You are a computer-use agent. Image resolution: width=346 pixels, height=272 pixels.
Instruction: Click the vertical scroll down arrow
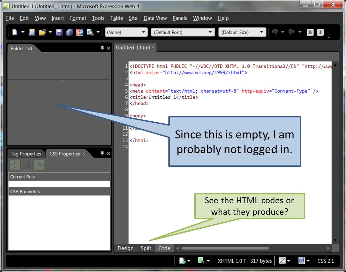[335, 240]
